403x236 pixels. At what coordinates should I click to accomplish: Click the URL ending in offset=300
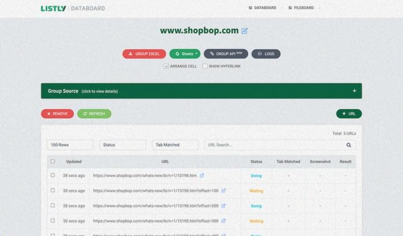(155, 221)
